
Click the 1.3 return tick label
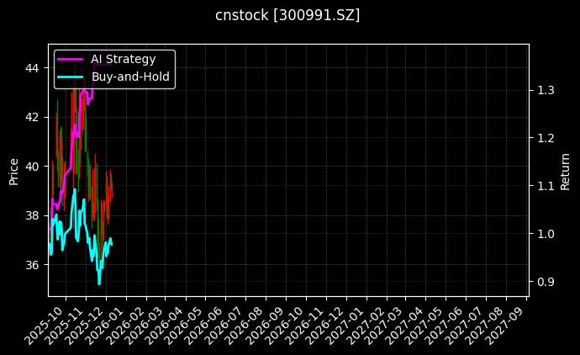[x=546, y=90]
